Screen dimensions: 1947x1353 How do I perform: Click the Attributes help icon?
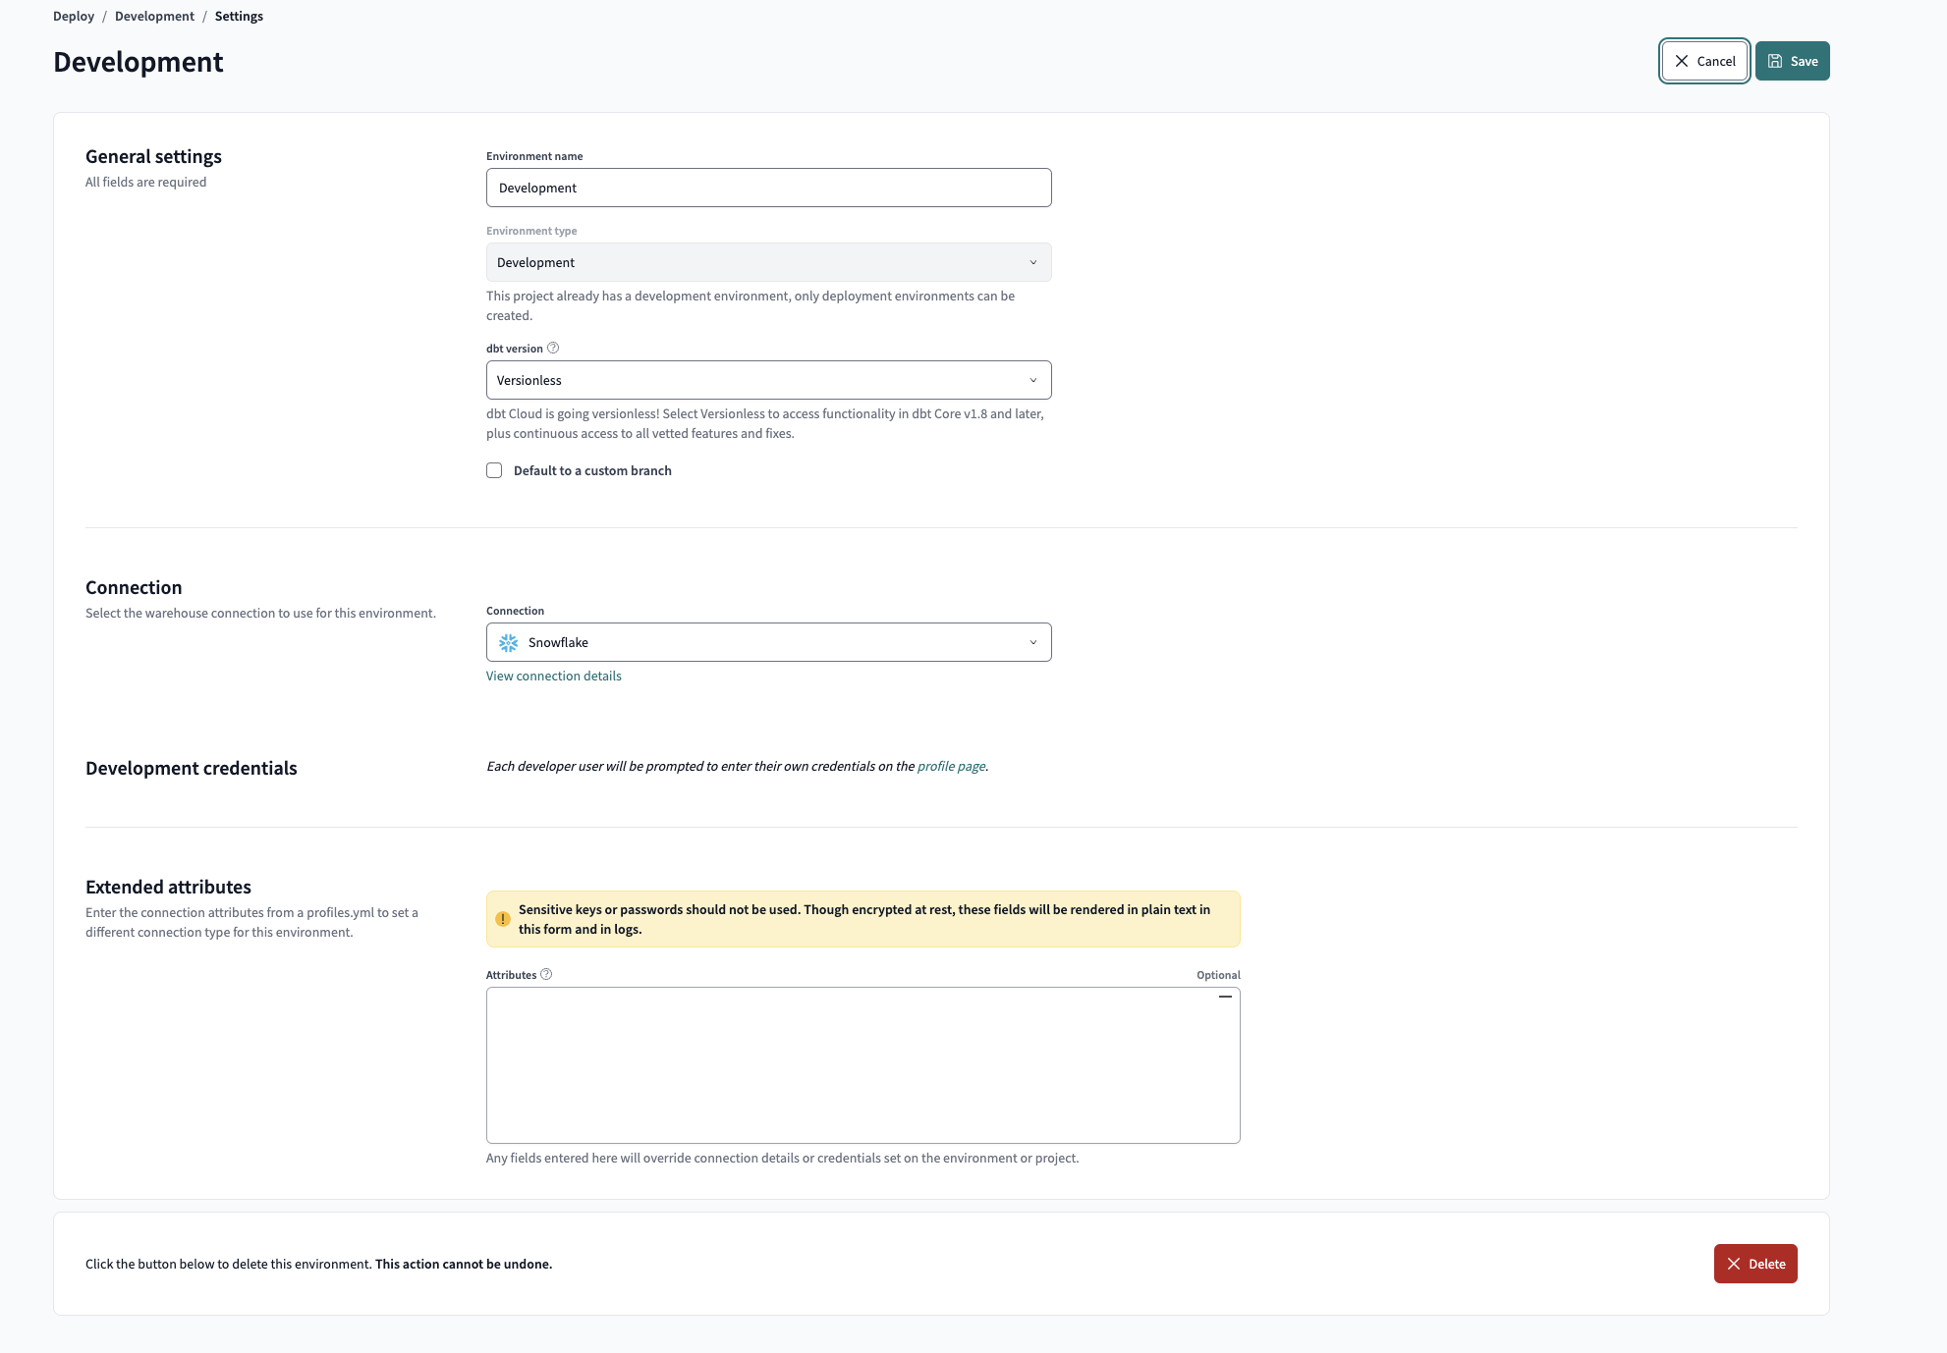[x=544, y=973]
